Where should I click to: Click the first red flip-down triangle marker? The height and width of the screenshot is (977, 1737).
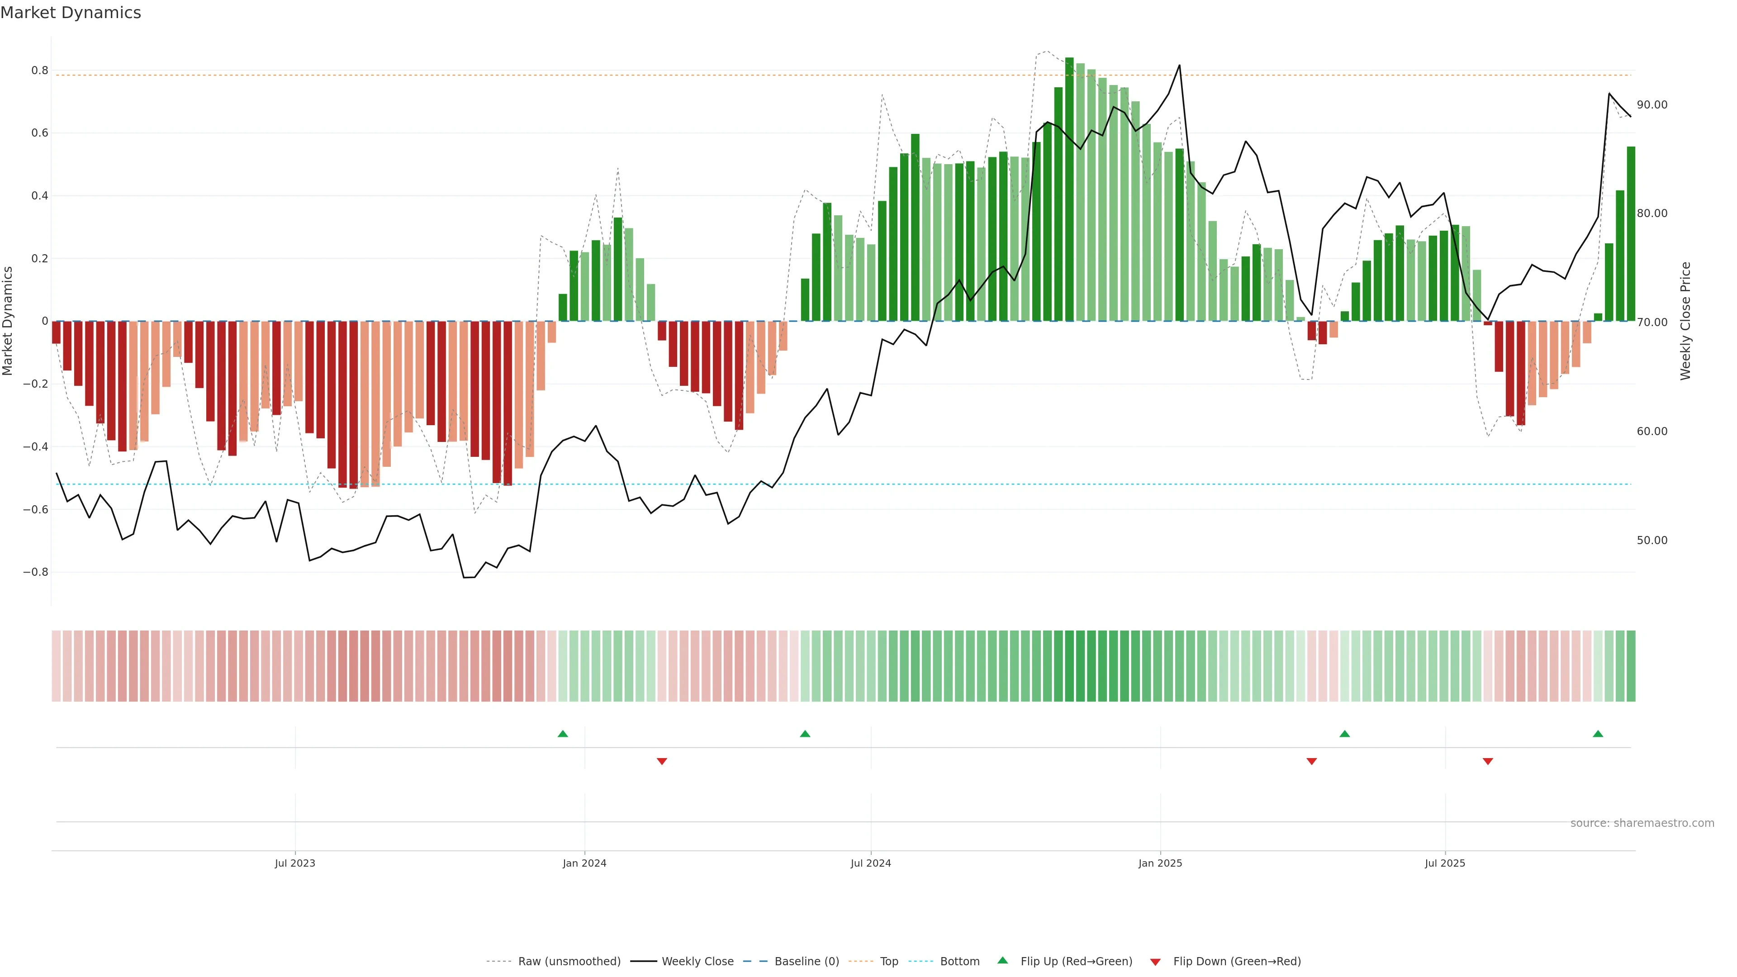pos(661,761)
